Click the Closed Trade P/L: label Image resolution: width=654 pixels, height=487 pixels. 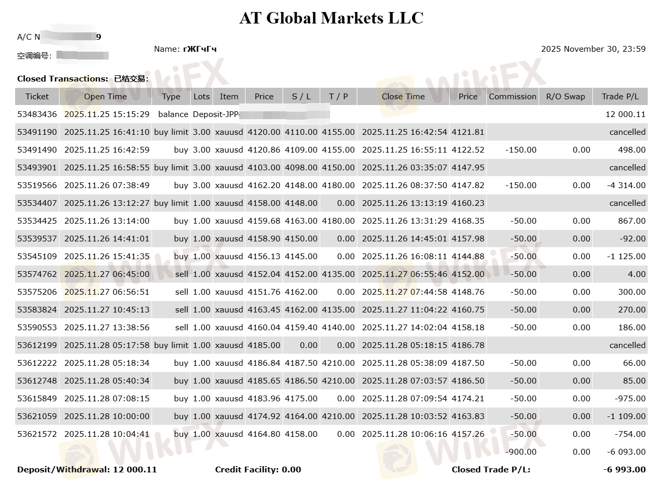click(x=491, y=469)
